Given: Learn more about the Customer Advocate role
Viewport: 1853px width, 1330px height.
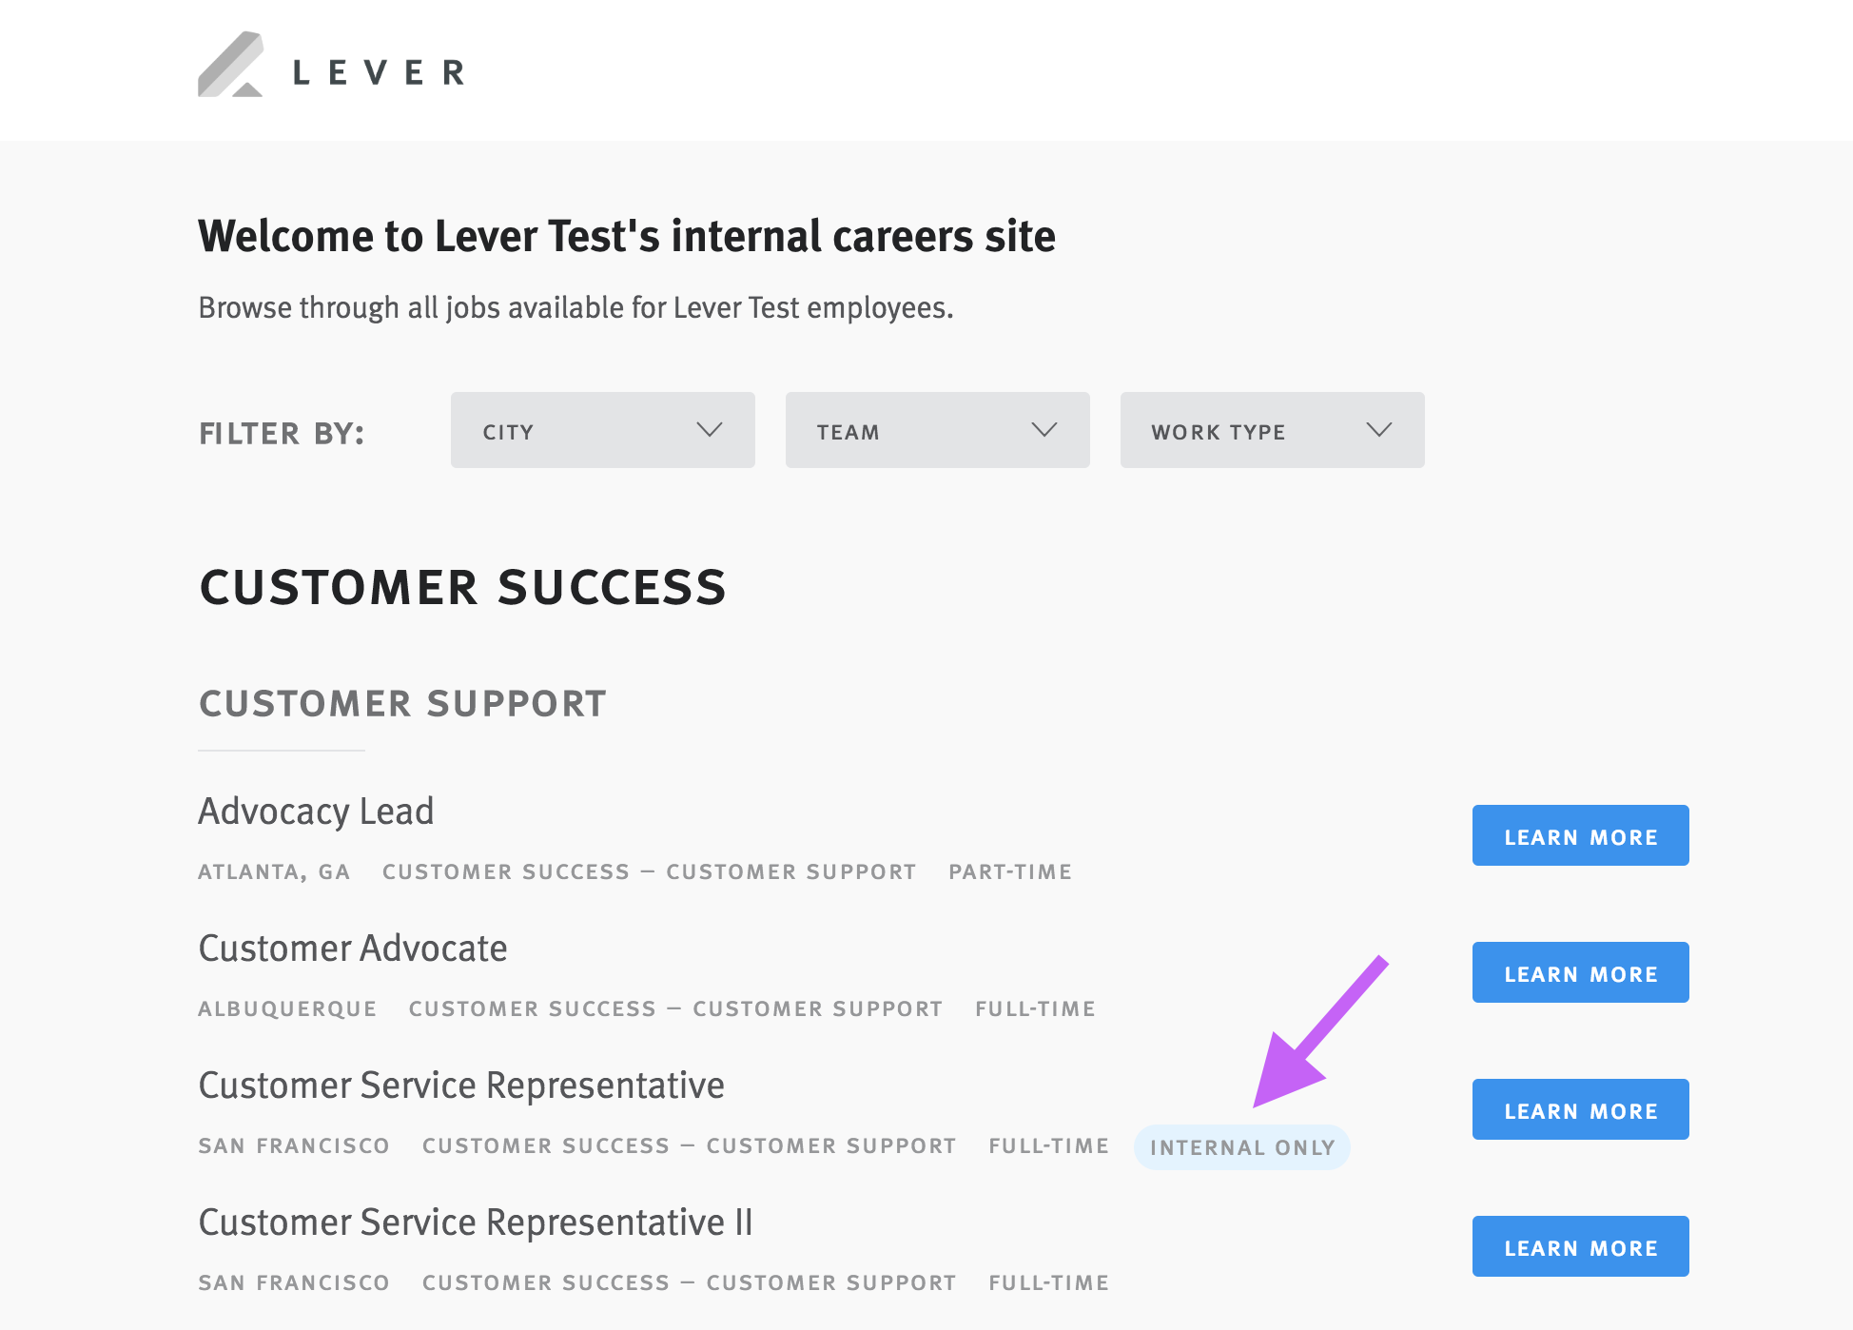Looking at the screenshot, I should [x=1580, y=972].
